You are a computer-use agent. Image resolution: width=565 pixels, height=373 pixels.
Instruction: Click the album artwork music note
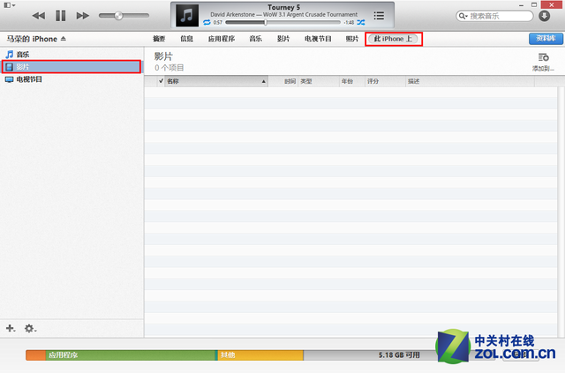click(x=187, y=16)
